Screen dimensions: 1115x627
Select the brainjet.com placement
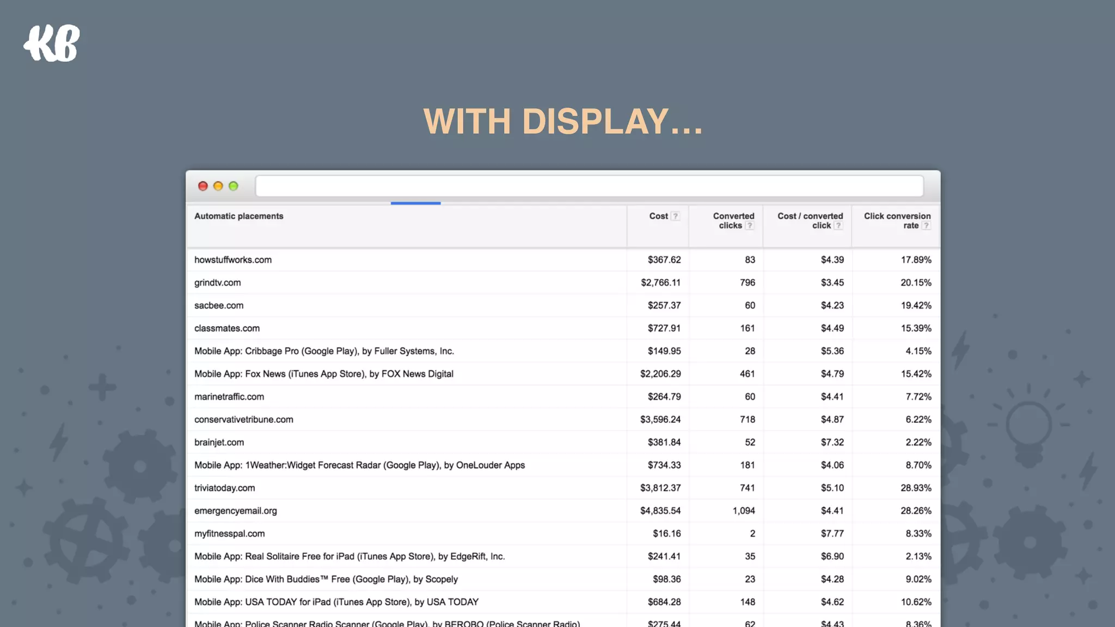(219, 442)
